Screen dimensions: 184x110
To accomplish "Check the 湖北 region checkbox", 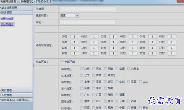I will click(x=94, y=88).
